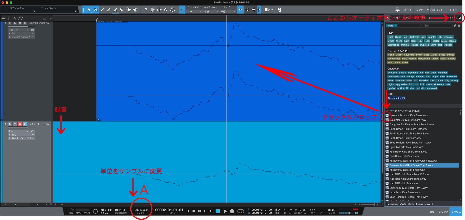Show automation curve icon
Image resolution: width=465 pixels, height=220 pixels.
(x=21, y=18)
